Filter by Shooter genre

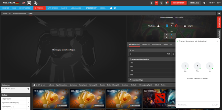(102, 85)
